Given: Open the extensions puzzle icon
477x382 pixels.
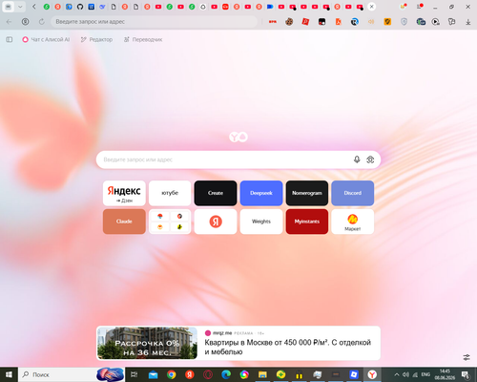Looking at the screenshot, I should click(451, 22).
